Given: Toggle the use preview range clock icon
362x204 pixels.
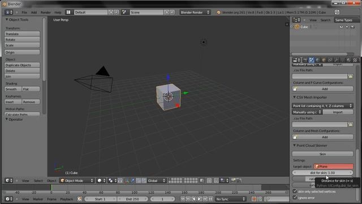Looking at the screenshot, I should [x=80, y=199].
